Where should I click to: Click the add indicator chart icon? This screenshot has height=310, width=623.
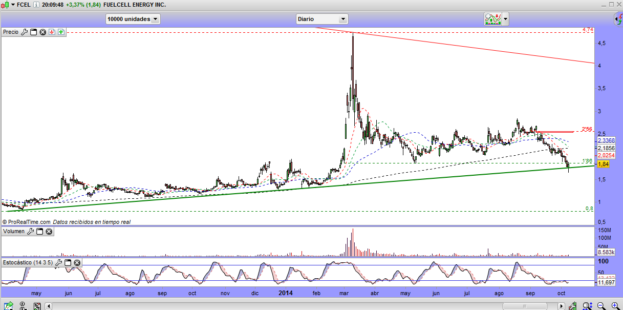(x=493, y=19)
